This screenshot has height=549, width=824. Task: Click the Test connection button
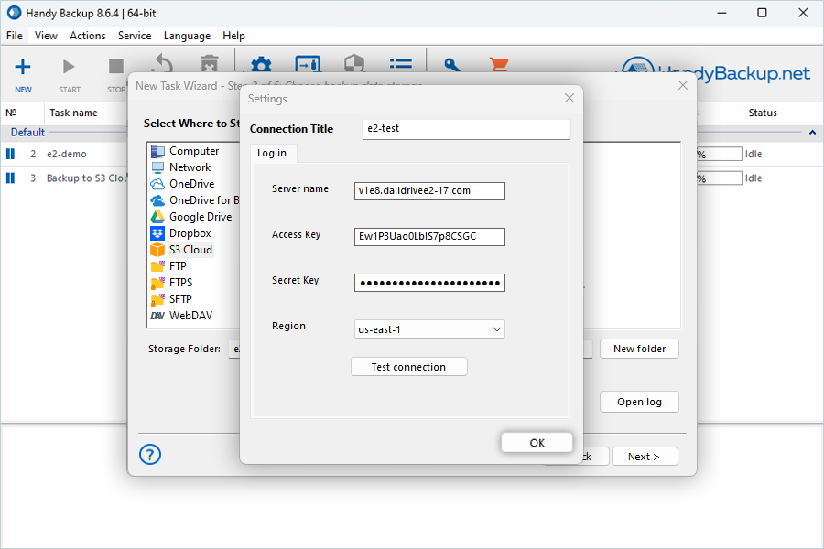tap(409, 367)
